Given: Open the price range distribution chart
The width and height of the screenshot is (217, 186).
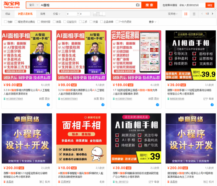Looking at the screenshot, I should [99, 14].
